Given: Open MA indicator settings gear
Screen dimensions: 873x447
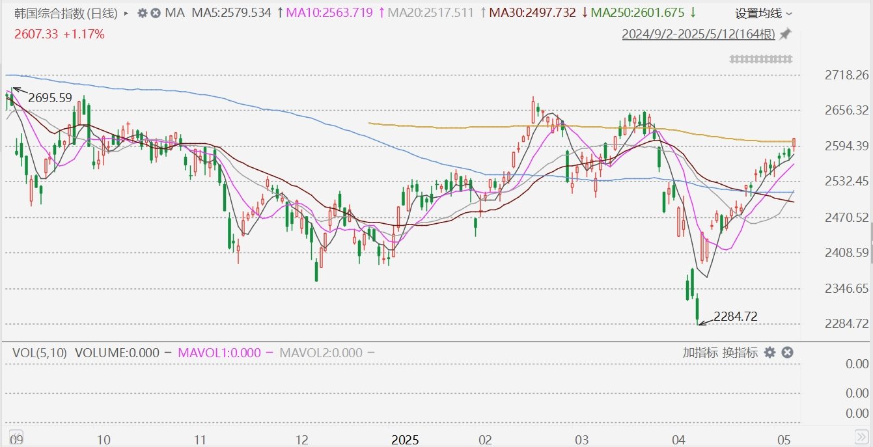Looking at the screenshot, I should (x=142, y=13).
